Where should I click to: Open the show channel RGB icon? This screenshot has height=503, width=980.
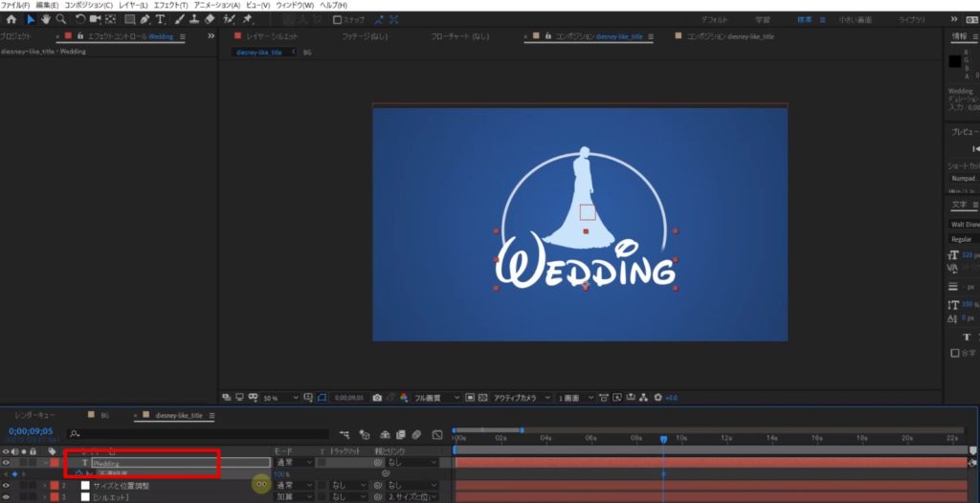click(x=404, y=398)
